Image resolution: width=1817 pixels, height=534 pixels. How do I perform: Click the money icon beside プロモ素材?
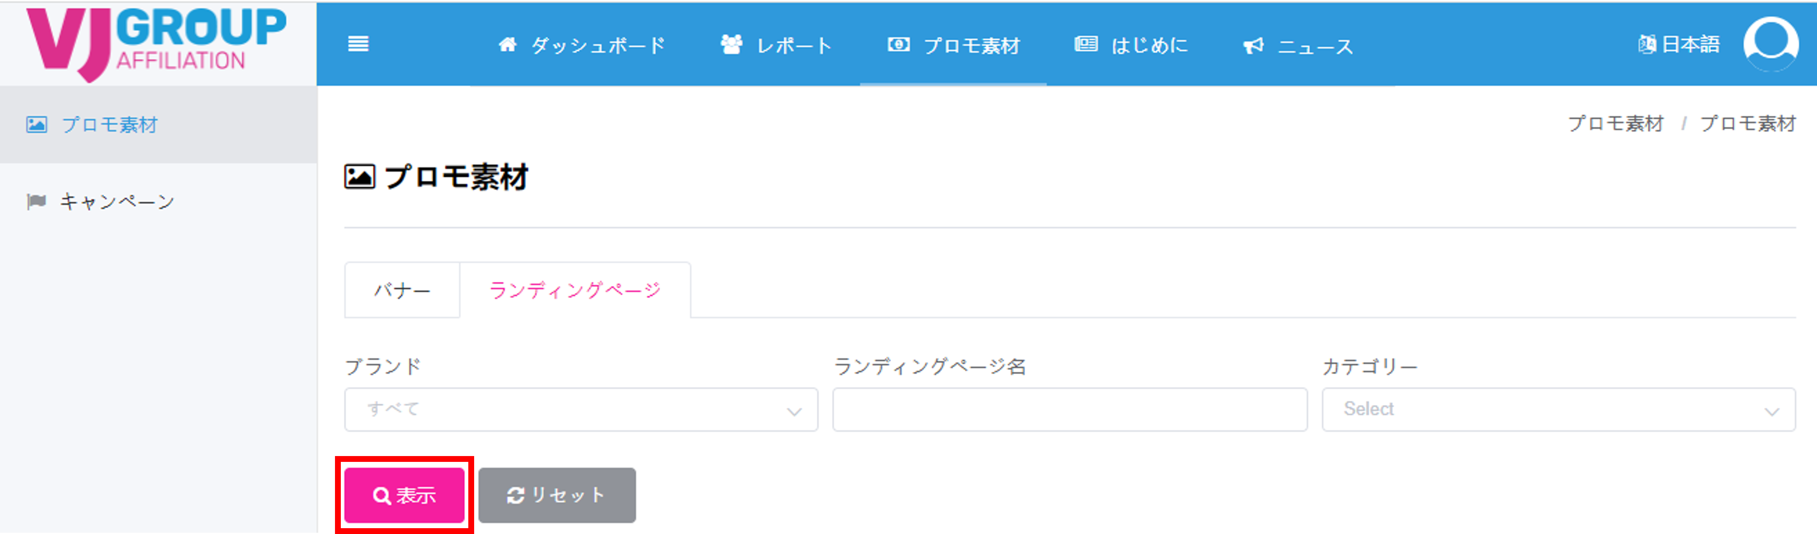click(898, 45)
